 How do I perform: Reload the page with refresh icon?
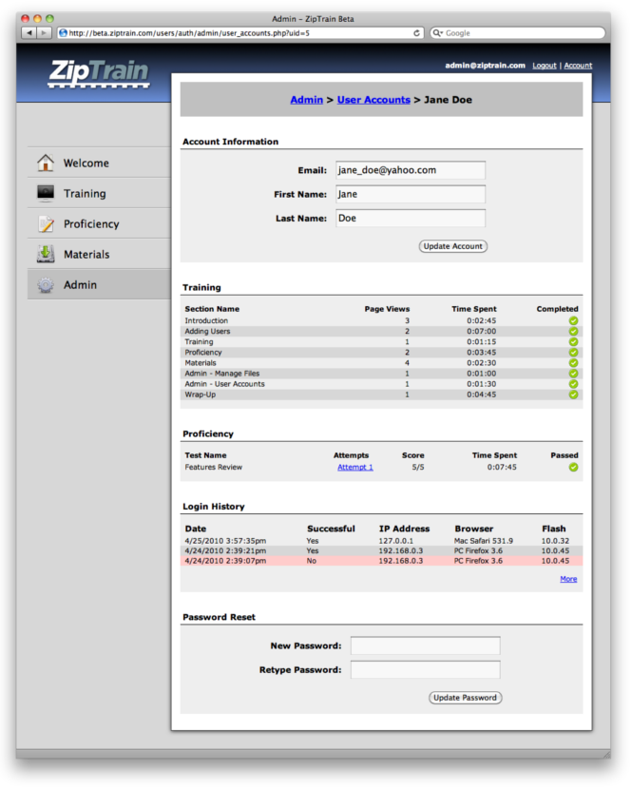click(416, 32)
